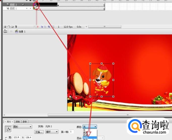Open the 循环 loop options dropdown
The width and height of the screenshot is (172, 140).
[x=52, y=132]
